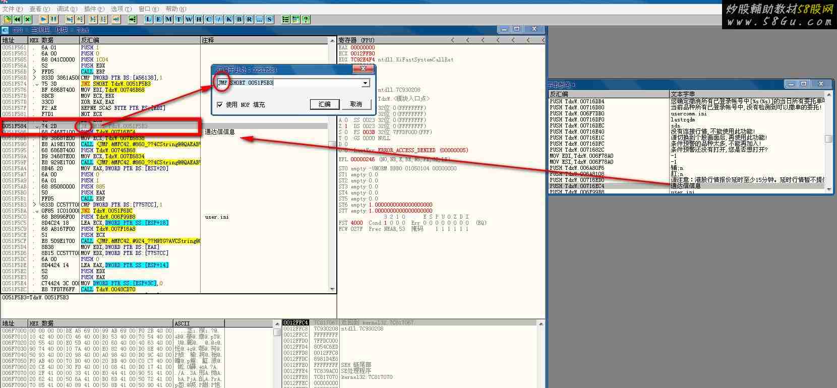Open the 插件(P) menu

[x=94, y=9]
